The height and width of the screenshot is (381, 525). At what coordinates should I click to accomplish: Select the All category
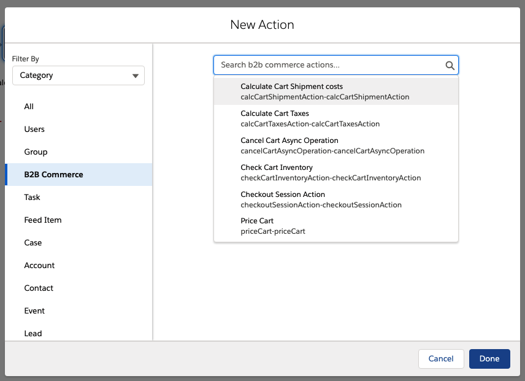(x=79, y=107)
